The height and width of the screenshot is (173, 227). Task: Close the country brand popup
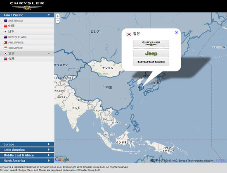coord(176,32)
